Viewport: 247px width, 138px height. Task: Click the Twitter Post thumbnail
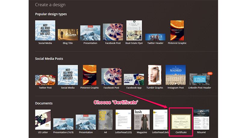pyautogui.click(x=45, y=80)
